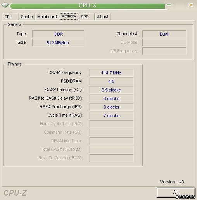
Task: Click the empty DC Mode field
Action: pyautogui.click(x=164, y=43)
